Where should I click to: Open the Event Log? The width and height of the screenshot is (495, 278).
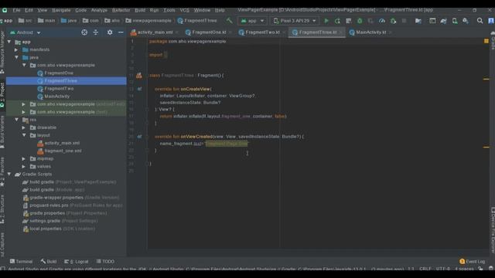coord(473,261)
